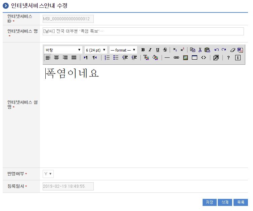Open the 바탕 font family dropdown
The height and width of the screenshot is (211, 253).
63,50
